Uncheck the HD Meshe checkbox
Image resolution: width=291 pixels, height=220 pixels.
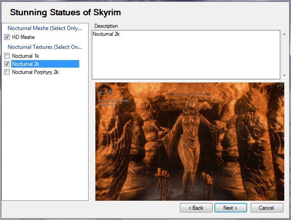pyautogui.click(x=7, y=37)
